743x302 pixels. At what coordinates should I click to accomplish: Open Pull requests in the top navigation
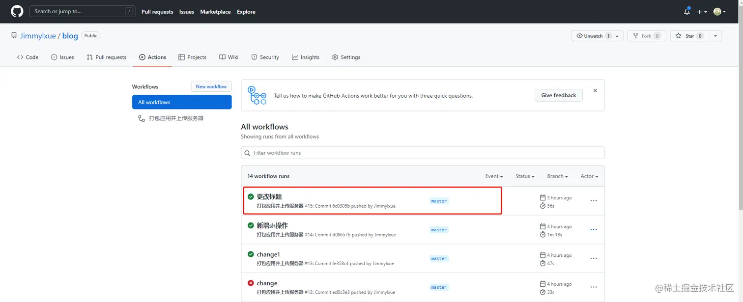pyautogui.click(x=157, y=12)
